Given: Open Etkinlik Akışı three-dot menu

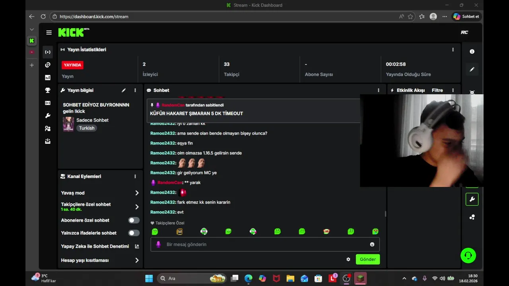Looking at the screenshot, I should point(453,90).
